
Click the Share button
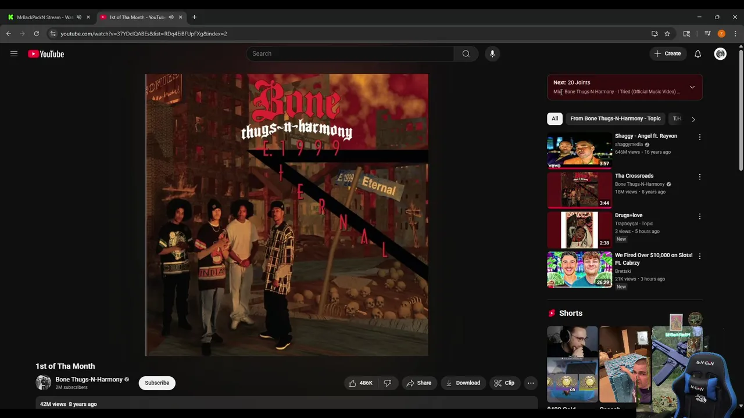pos(419,383)
